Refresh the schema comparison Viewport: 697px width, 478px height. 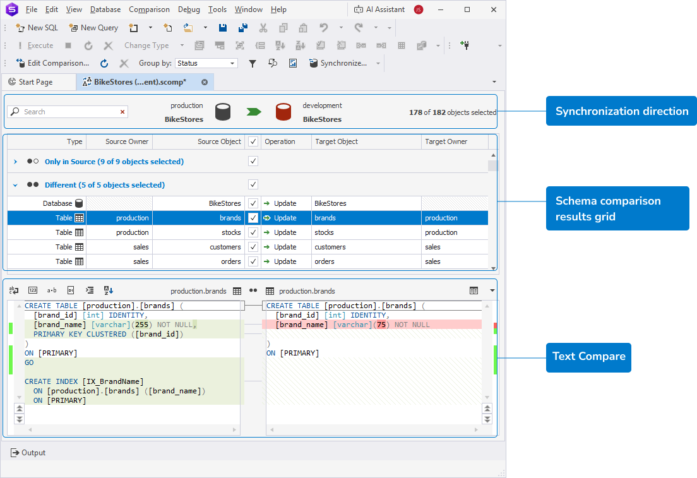104,63
